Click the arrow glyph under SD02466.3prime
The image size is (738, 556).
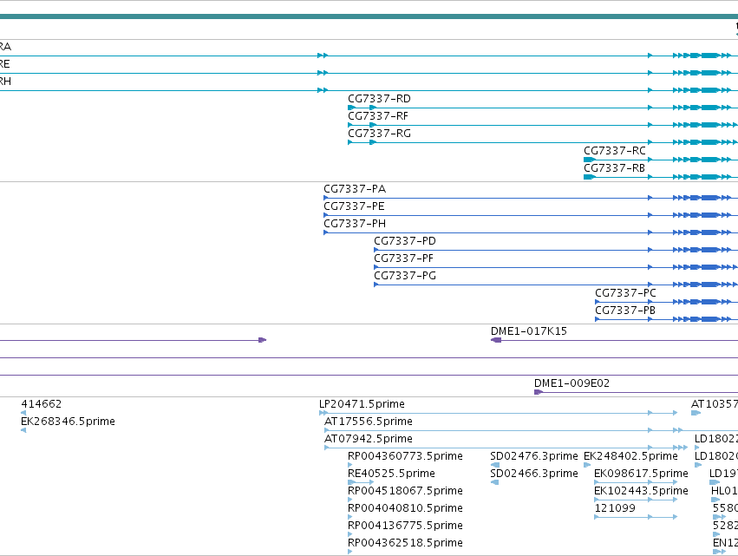point(494,482)
